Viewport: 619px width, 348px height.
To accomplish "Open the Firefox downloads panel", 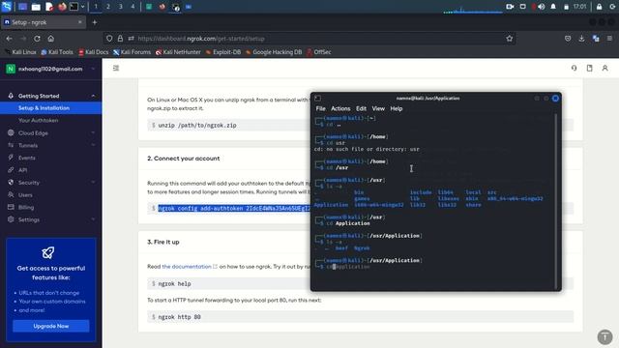I will (x=581, y=39).
